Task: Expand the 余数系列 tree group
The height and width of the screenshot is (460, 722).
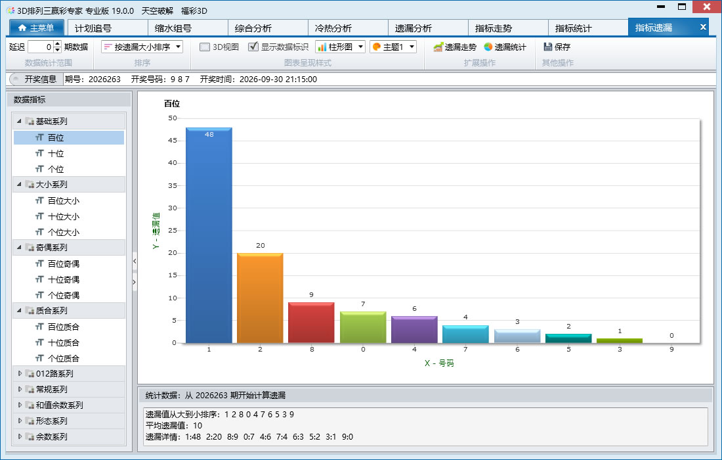Action: click(19, 436)
